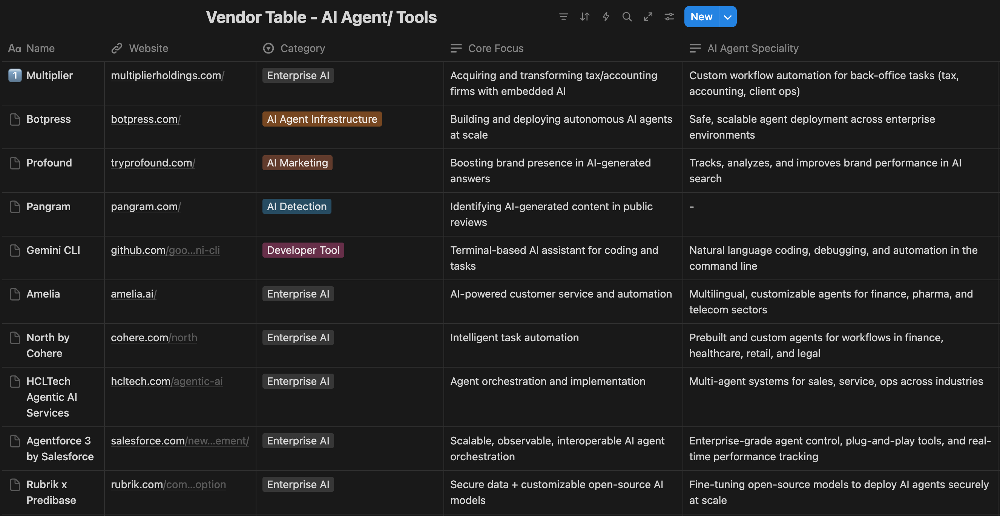Open the filter icon in toolbar
This screenshot has width=1000, height=516.
click(x=563, y=17)
